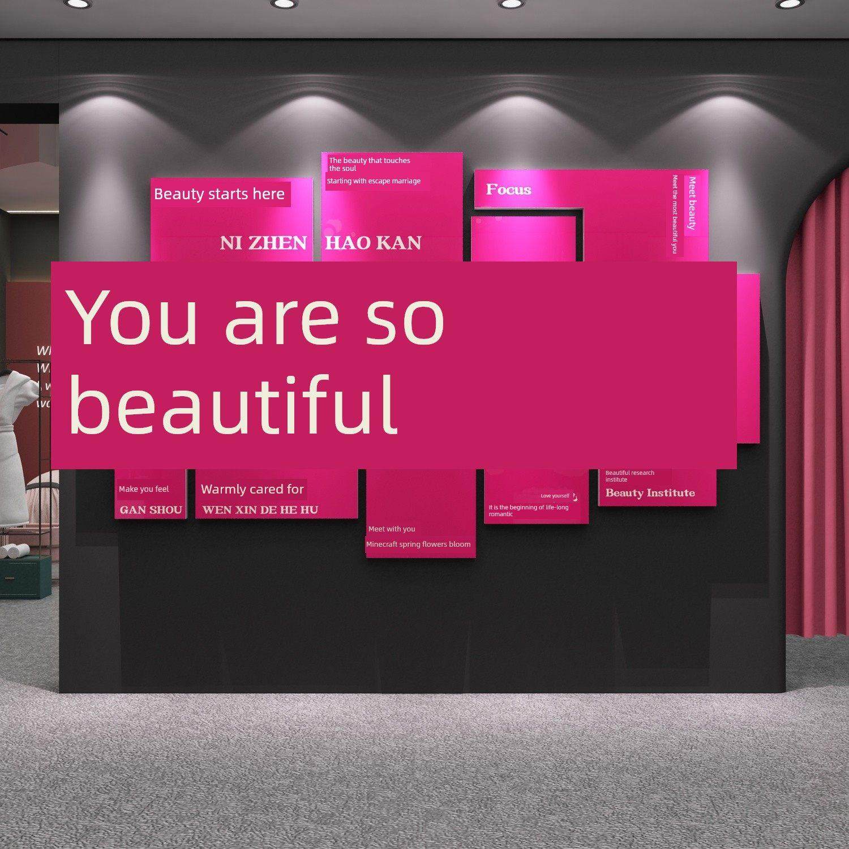This screenshot has height=849, width=849.
Task: Click the "Beauty Institute" lettering
Action: [x=650, y=493]
